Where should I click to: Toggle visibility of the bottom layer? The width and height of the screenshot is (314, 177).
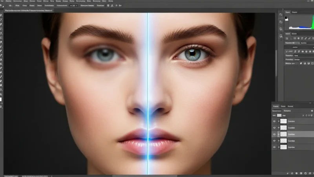click(x=274, y=147)
